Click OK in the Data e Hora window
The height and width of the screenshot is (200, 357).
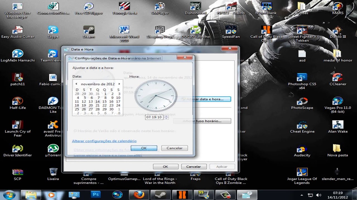point(166,167)
